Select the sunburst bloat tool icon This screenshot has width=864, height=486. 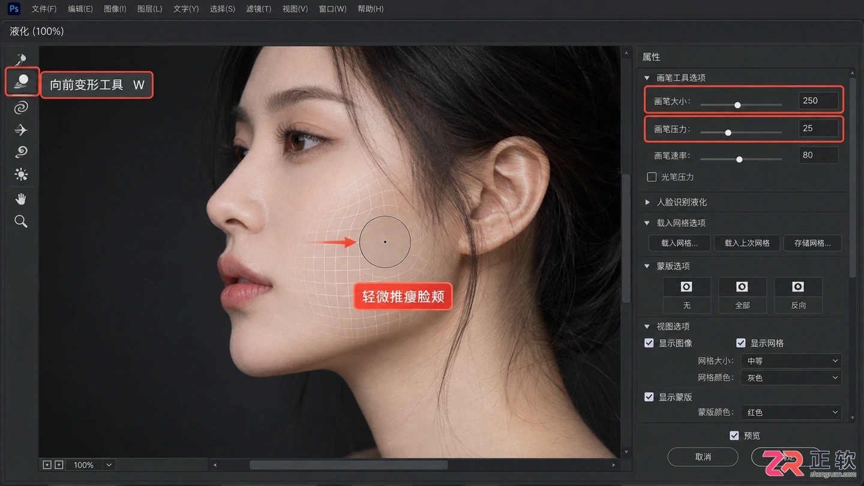[21, 175]
